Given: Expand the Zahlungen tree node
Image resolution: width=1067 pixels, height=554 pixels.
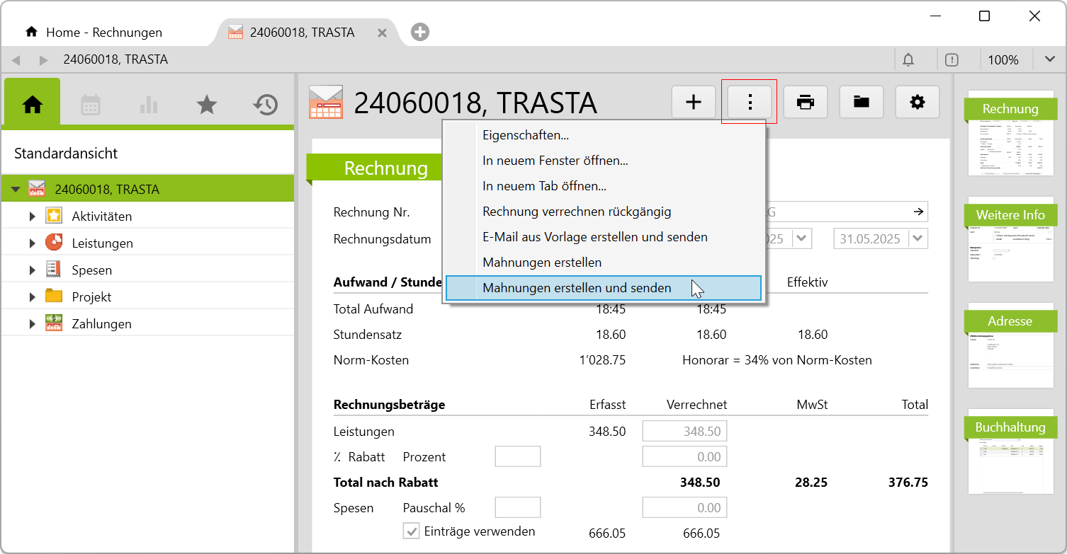Looking at the screenshot, I should (32, 324).
